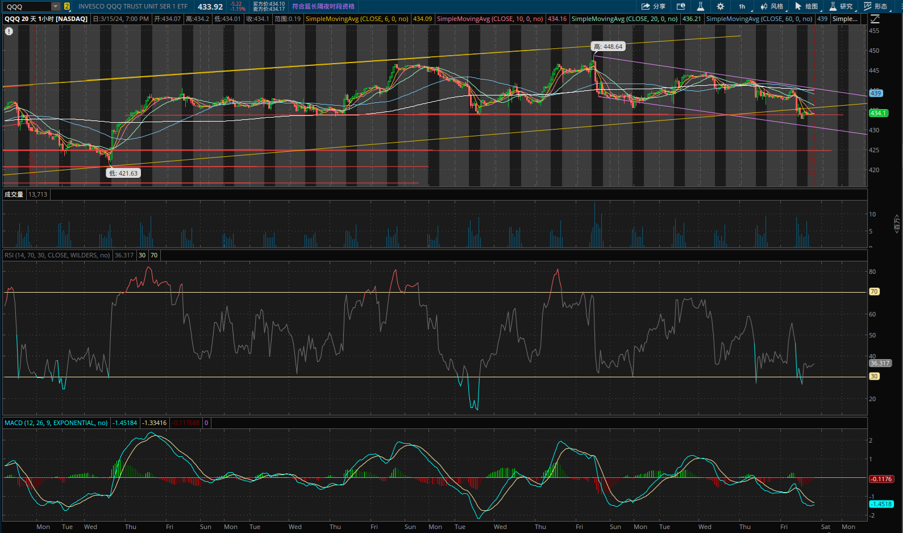Screen dimensions: 903x533
Task: Click the green 434.1 price axis bubble
Action: click(x=879, y=113)
